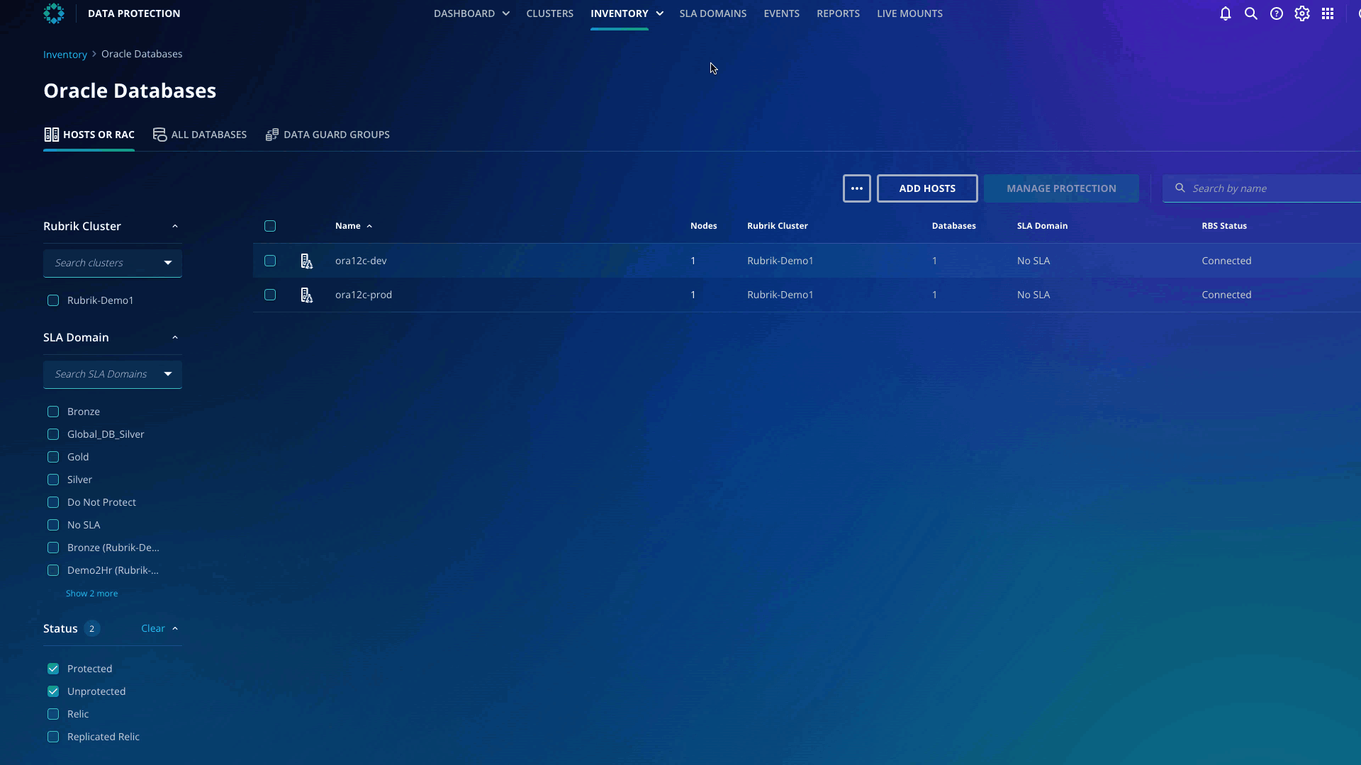The image size is (1361, 765).
Task: Check the ora12c-dev row checkbox
Action: (270, 261)
